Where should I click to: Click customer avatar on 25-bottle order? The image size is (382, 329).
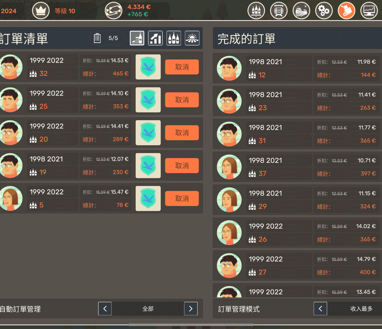click(x=10, y=100)
